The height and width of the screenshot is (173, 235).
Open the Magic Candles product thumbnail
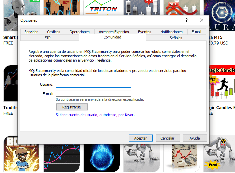click(222, 84)
